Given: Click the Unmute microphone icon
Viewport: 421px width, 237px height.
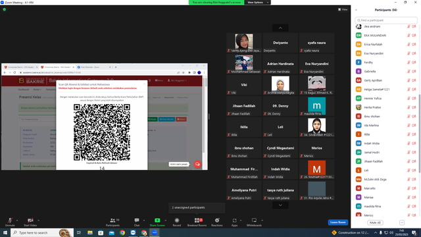Looking at the screenshot, I should (x=10, y=221).
